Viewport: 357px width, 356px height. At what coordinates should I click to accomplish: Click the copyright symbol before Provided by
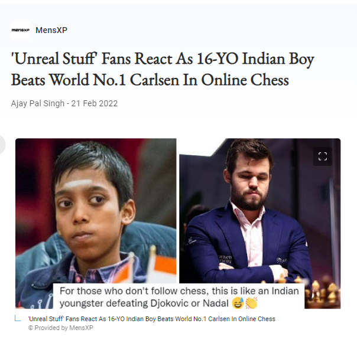[31, 328]
